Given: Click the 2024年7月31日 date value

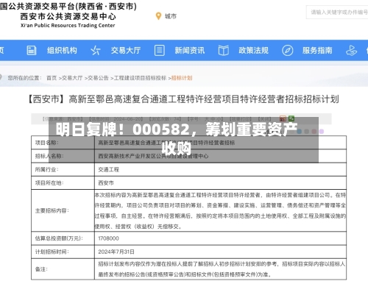Looking at the screenshot, I should pyautogui.click(x=116, y=252).
